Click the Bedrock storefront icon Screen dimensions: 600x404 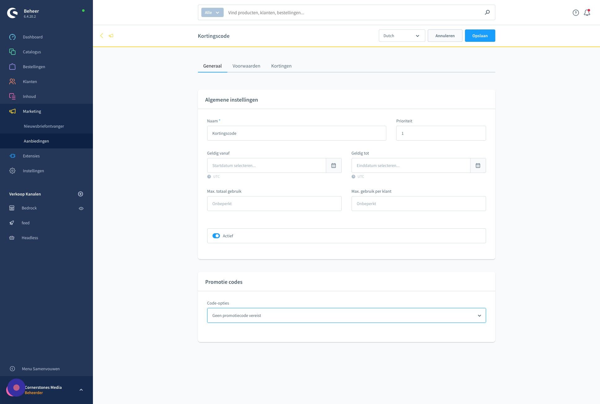(12, 208)
